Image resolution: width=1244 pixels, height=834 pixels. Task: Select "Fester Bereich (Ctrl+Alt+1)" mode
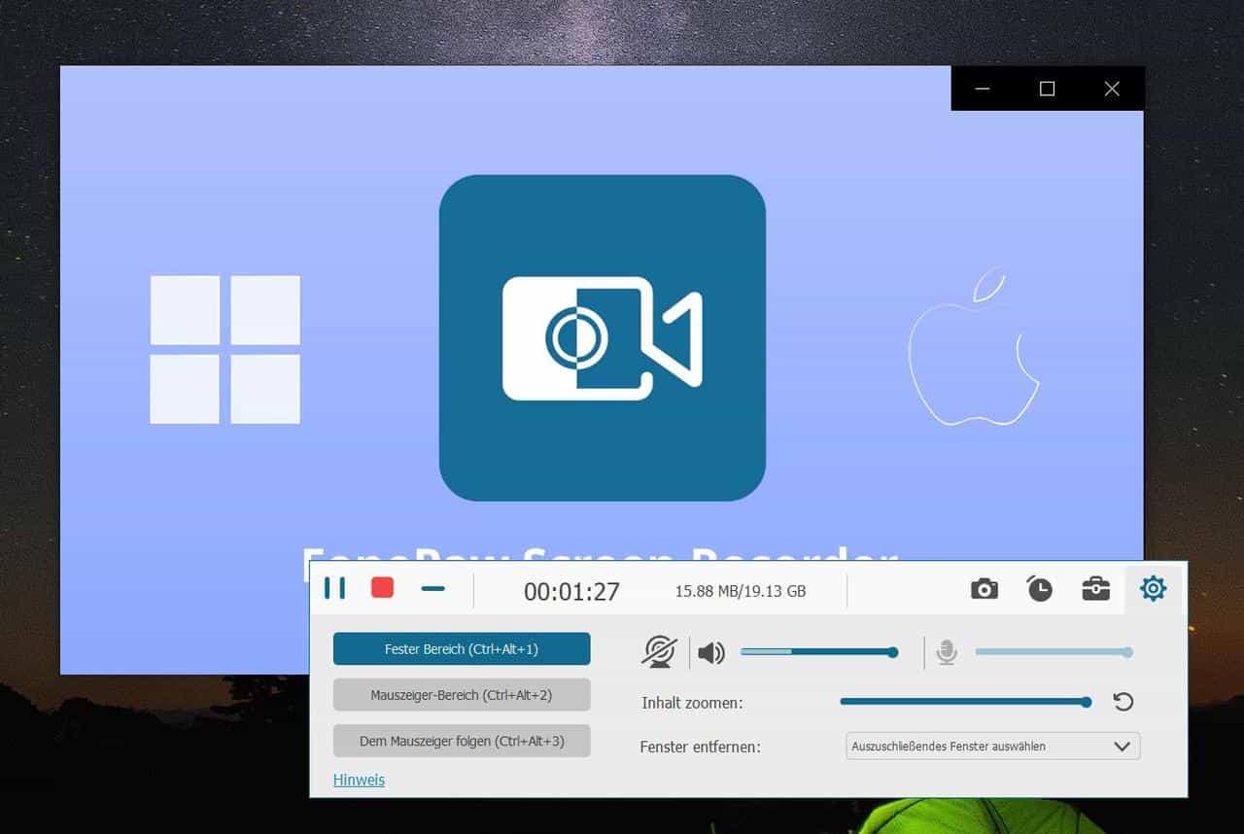pyautogui.click(x=462, y=649)
